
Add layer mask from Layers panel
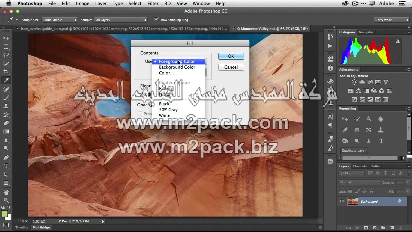click(x=366, y=228)
